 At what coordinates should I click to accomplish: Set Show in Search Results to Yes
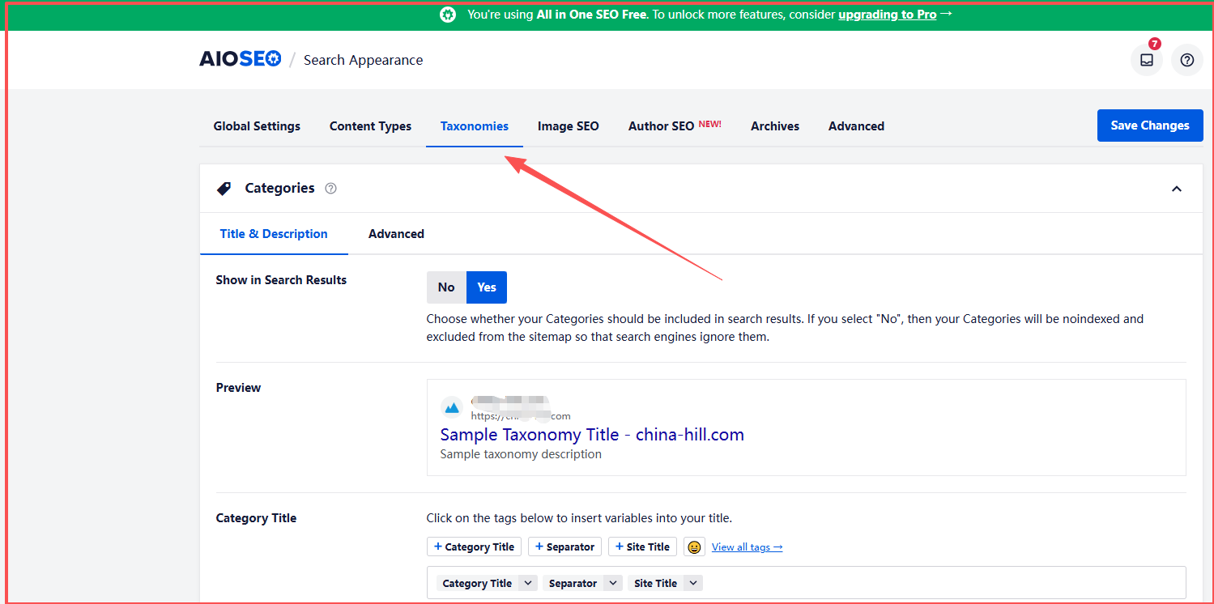click(x=487, y=287)
